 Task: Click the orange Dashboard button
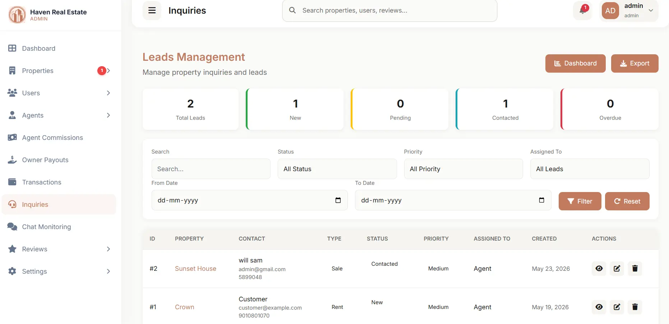(575, 63)
